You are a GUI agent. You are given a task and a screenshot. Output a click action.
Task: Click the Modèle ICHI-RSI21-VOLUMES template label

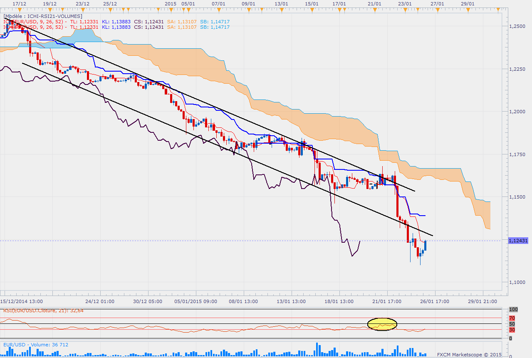pyautogui.click(x=43, y=16)
